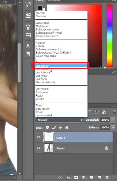Filter layers by smart object icon
This screenshot has height=181, width=117.
pyautogui.click(x=104, y=112)
